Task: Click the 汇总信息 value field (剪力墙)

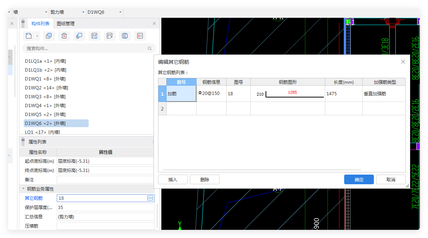Action: (105, 217)
